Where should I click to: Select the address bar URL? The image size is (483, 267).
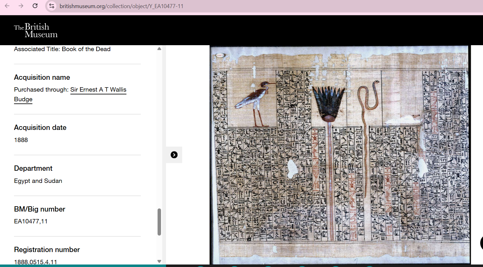121,6
